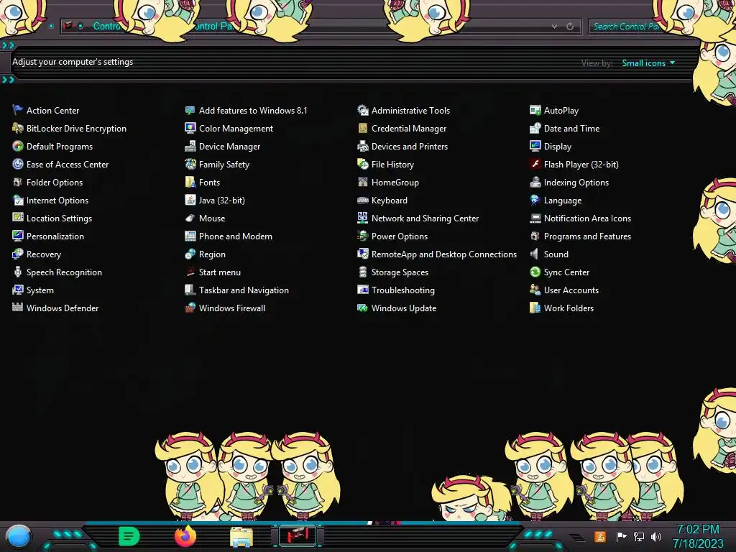Click the Mouse icon
Screen dimensions: 736x552
(x=190, y=218)
